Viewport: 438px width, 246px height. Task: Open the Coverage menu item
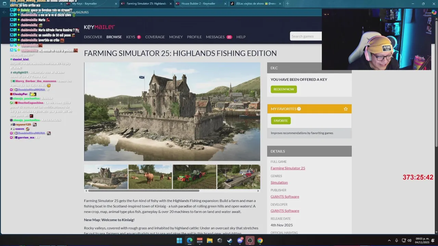(x=155, y=37)
